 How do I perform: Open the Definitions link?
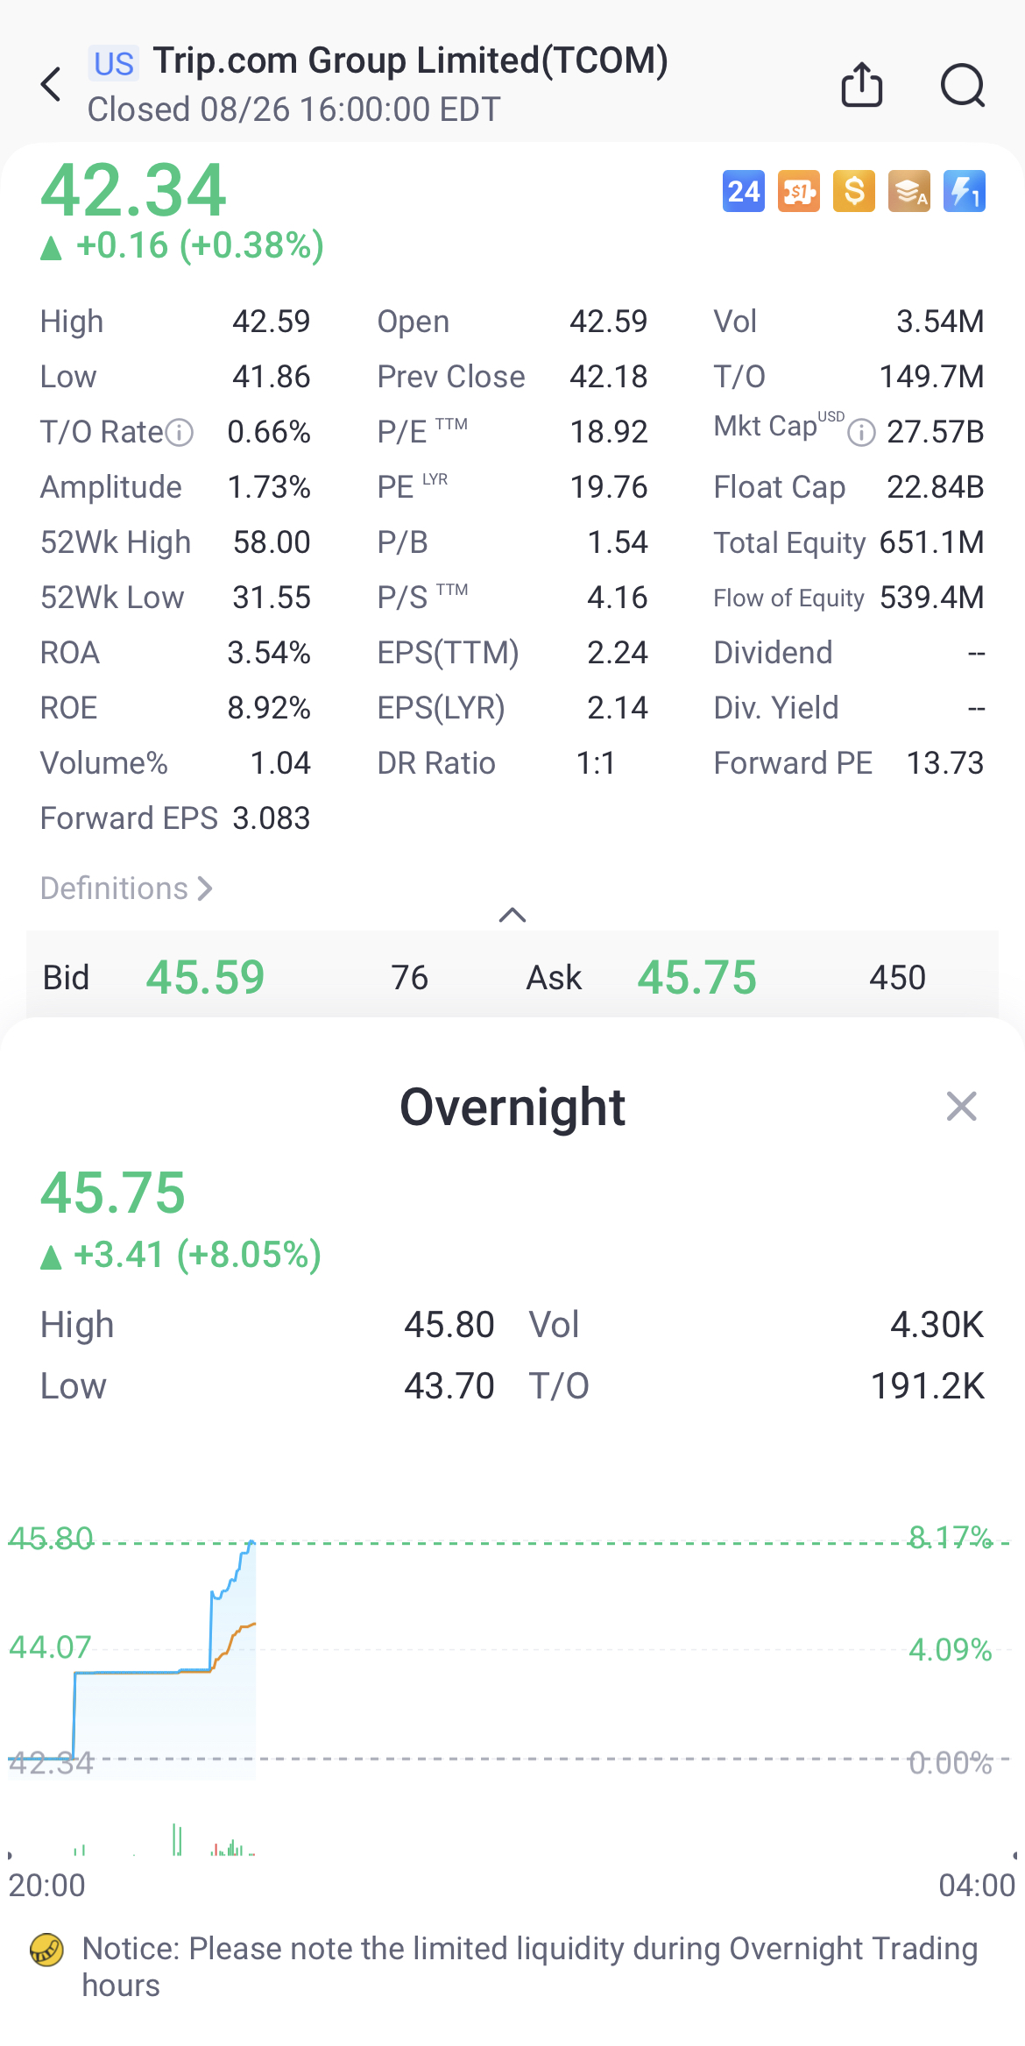126,888
